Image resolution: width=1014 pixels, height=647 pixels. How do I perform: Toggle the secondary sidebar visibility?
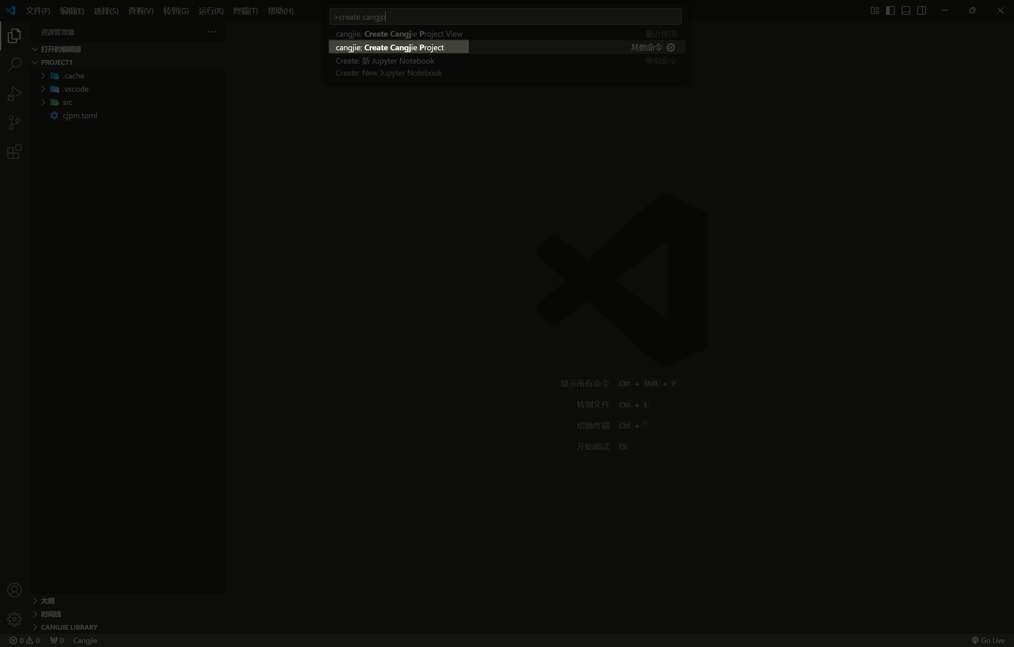(x=921, y=10)
